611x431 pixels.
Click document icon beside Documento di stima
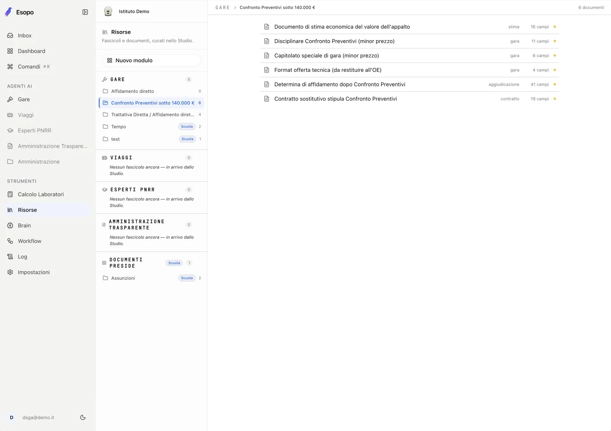click(x=267, y=27)
